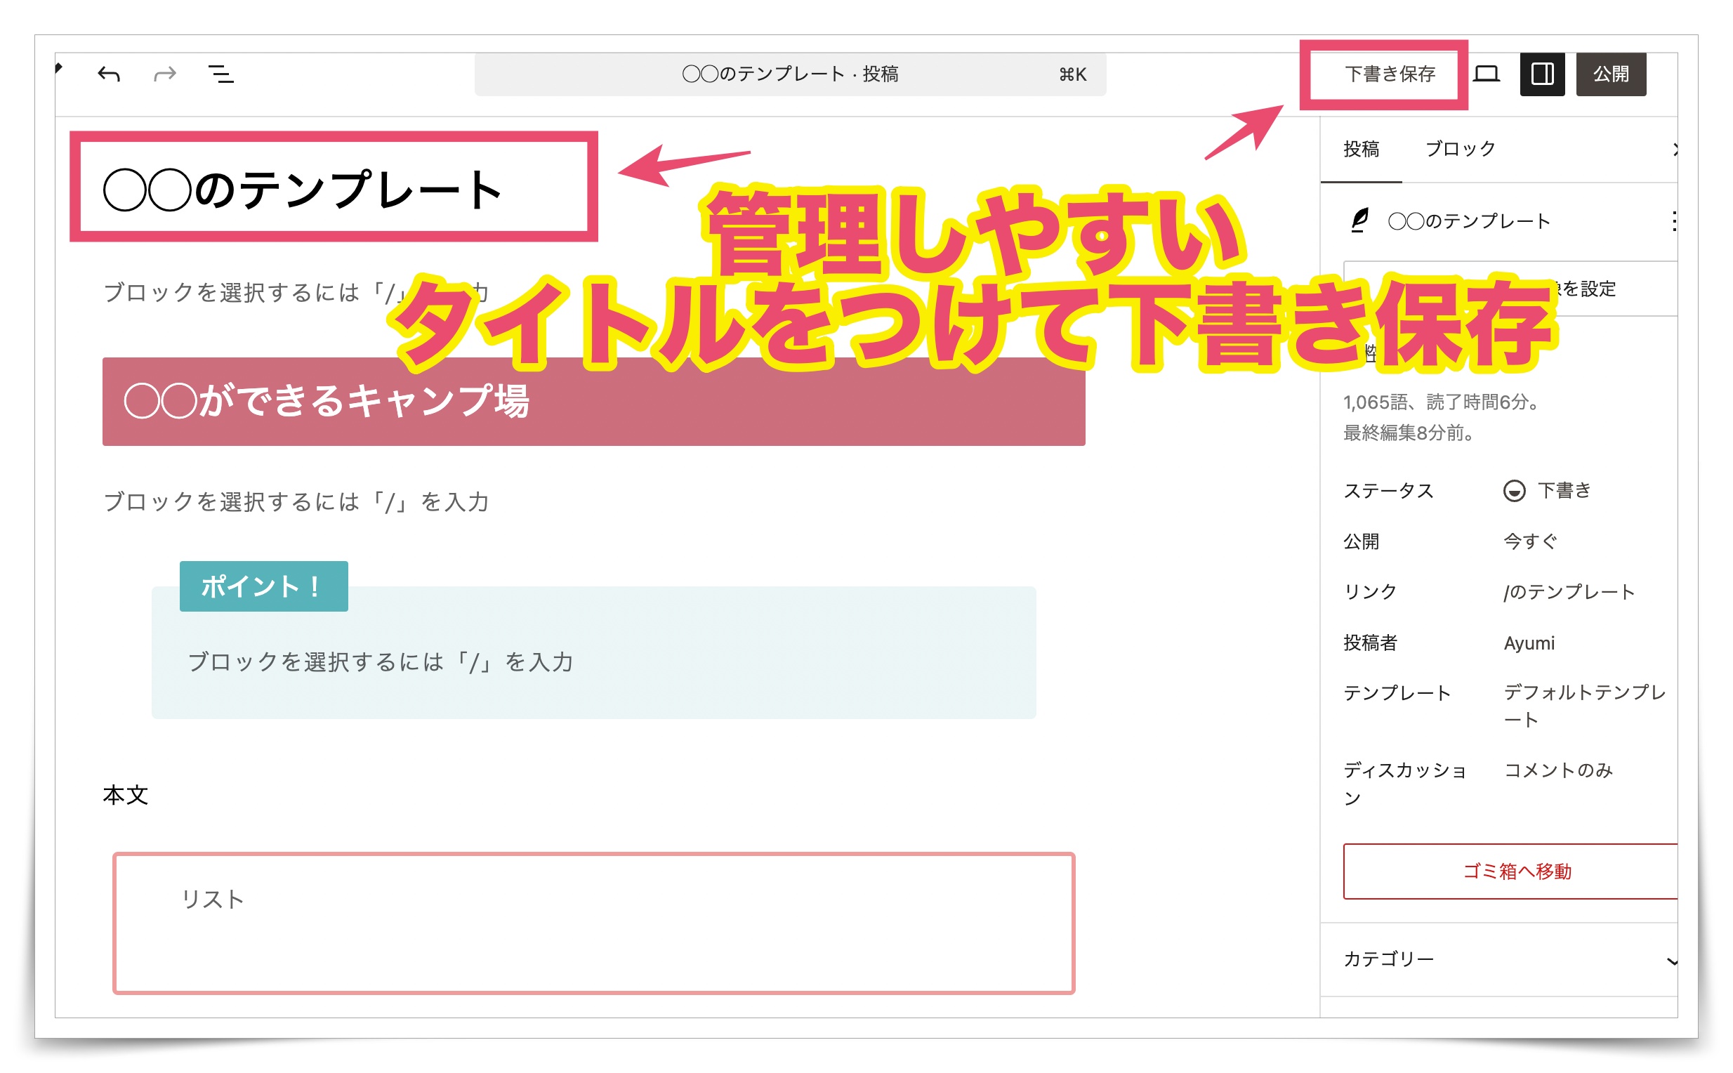Click the 1,065語、読了時間6分。 text
1733x1073 pixels.
click(x=1443, y=402)
